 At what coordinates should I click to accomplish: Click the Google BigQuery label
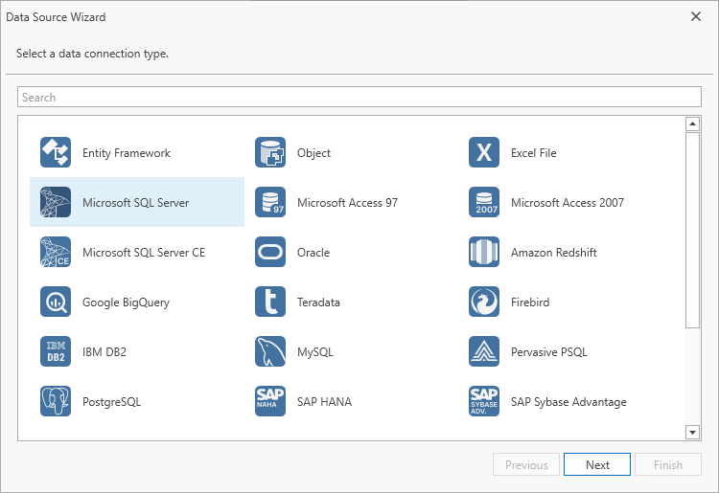127,303
